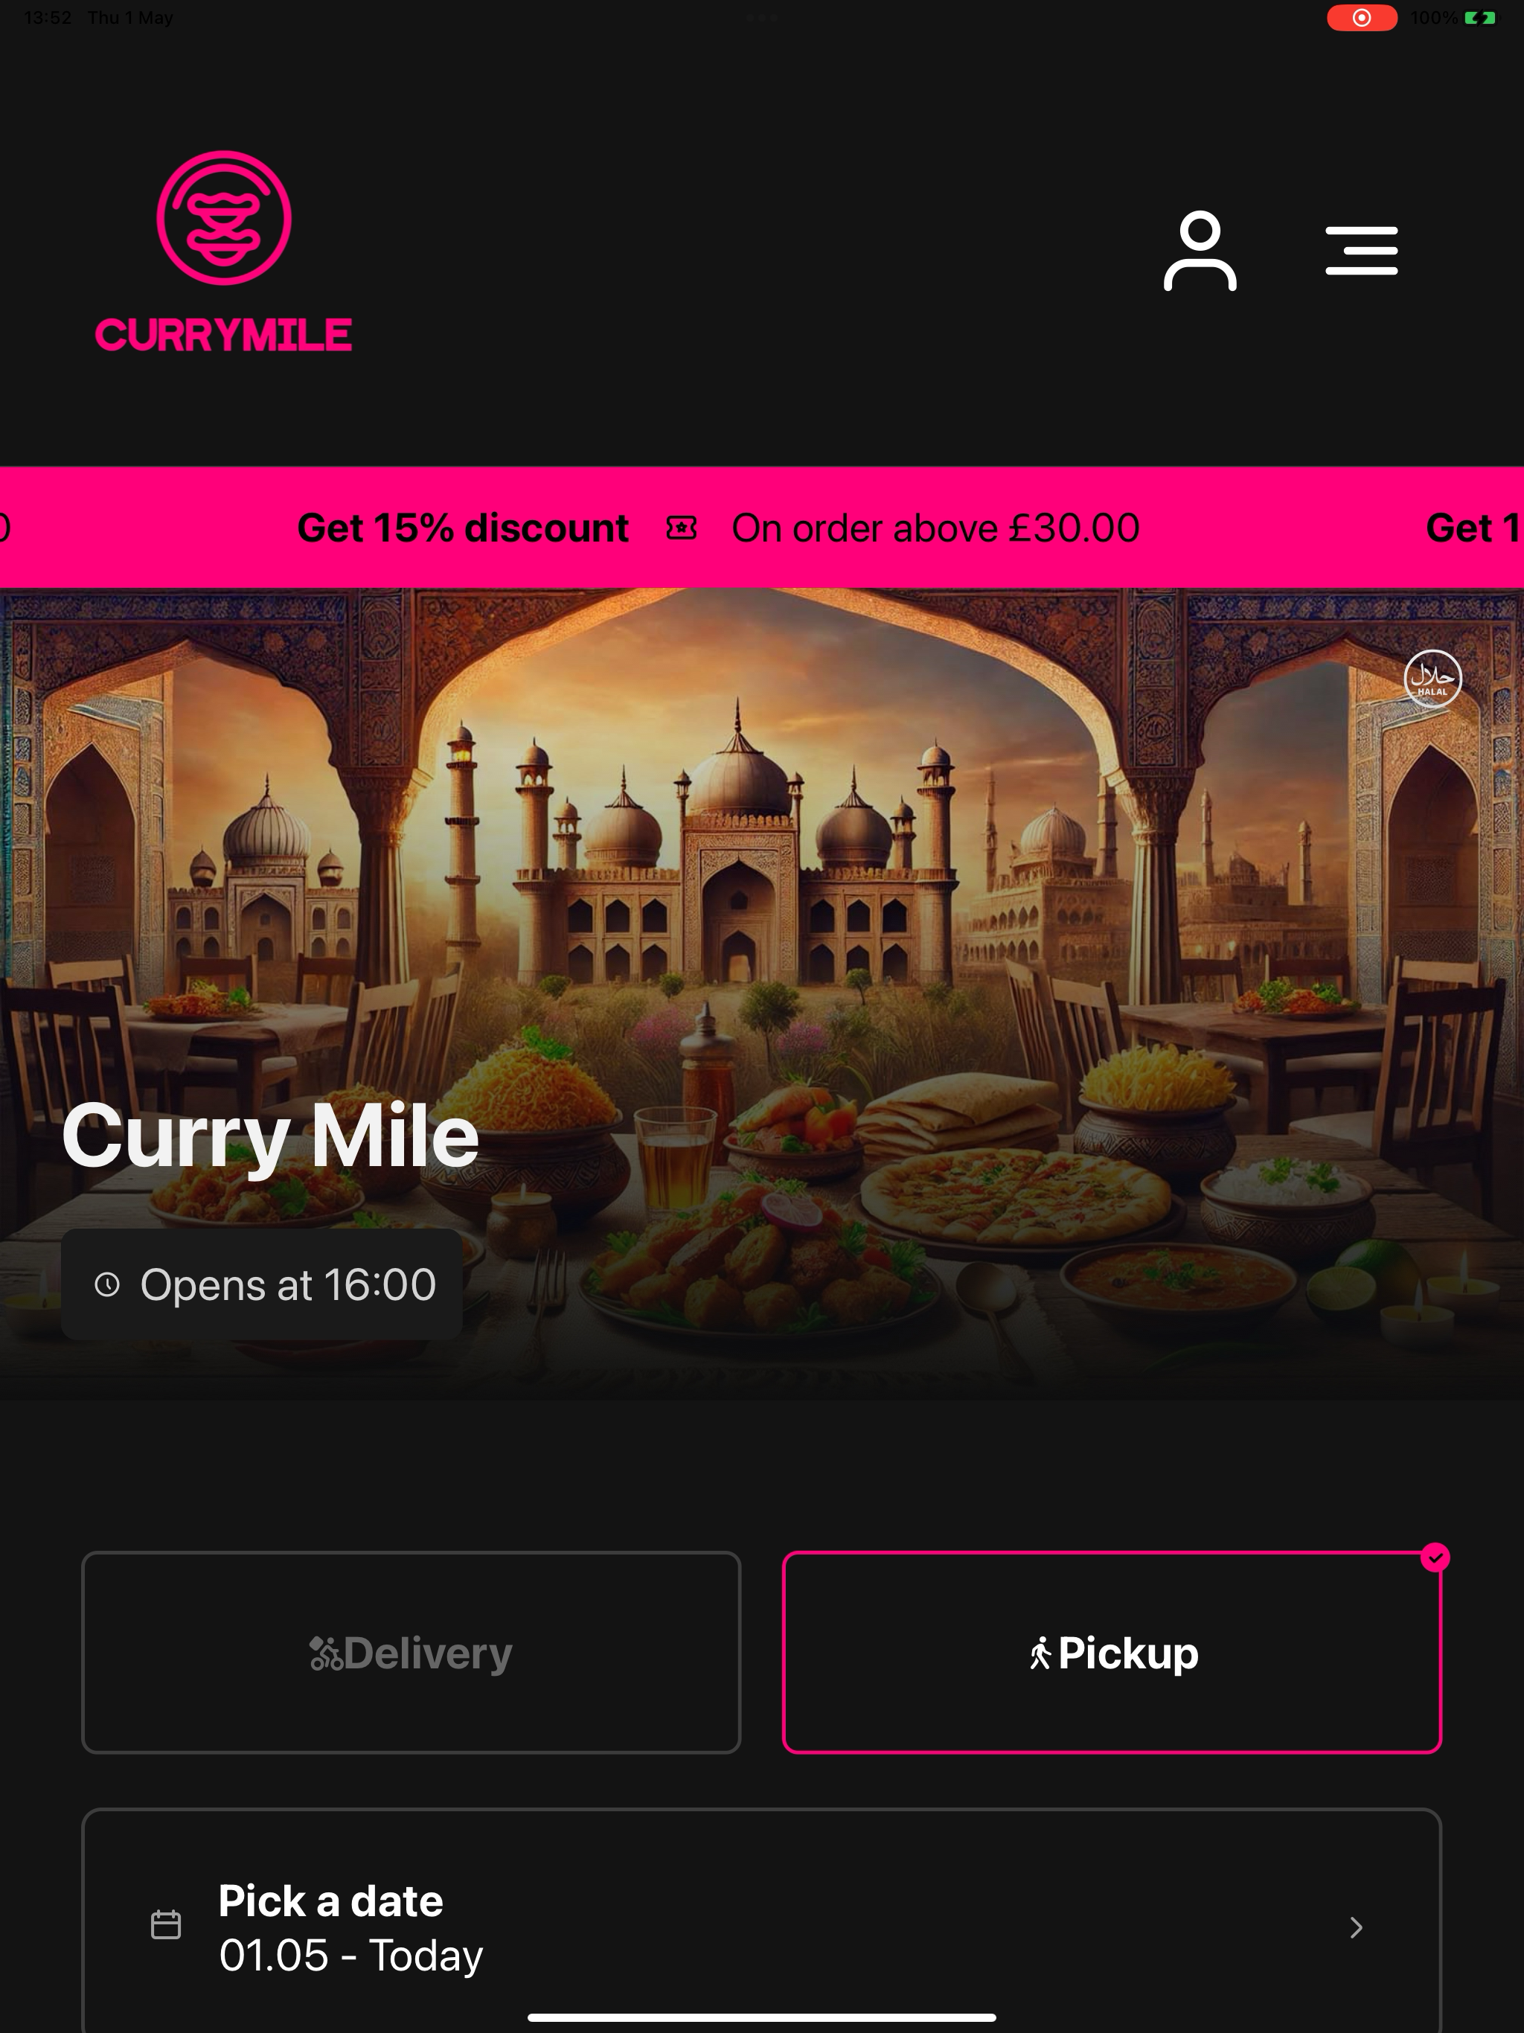Tap the clock icon beside opening time

click(108, 1284)
